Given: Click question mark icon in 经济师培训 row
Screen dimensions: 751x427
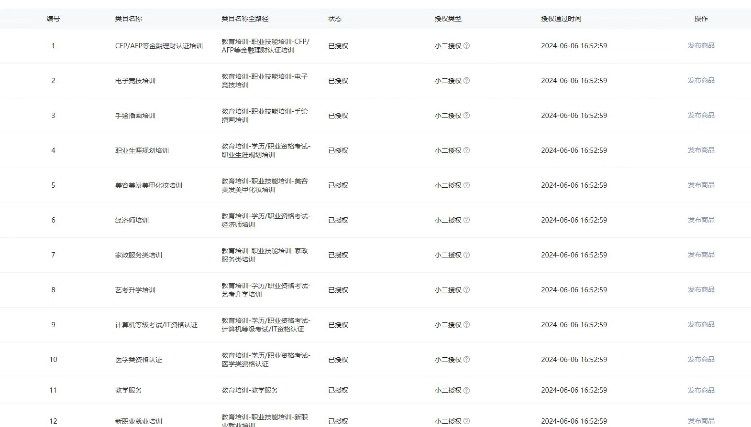Looking at the screenshot, I should click(x=466, y=220).
